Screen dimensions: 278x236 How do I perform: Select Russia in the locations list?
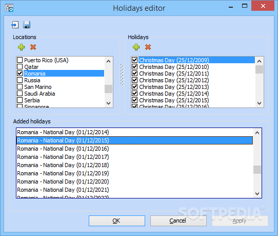click(32, 80)
